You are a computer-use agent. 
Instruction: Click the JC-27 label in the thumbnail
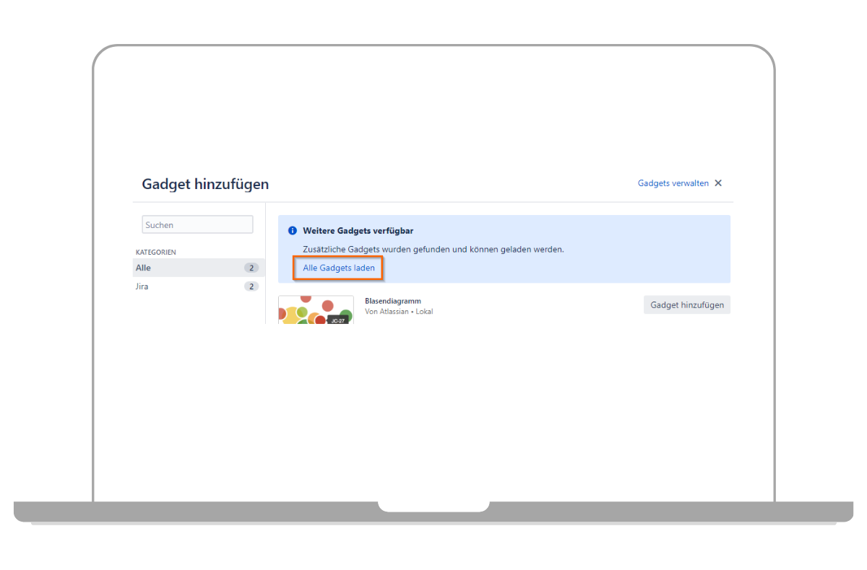tap(337, 320)
